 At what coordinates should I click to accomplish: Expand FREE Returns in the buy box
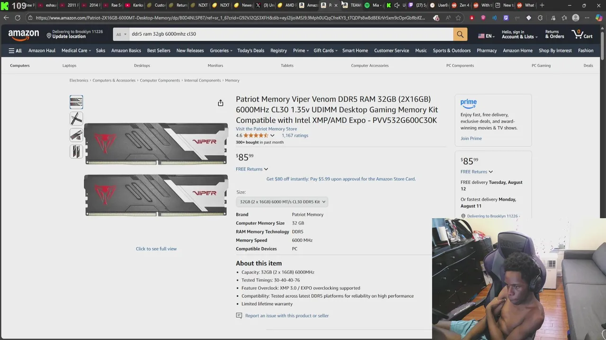click(476, 172)
